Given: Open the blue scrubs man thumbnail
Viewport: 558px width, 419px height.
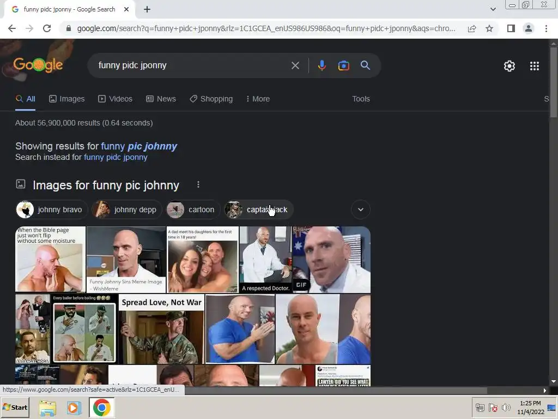Looking at the screenshot, I should coord(240,329).
